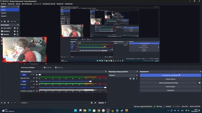This screenshot has height=113, width=202.
Task: Remove selected source with trash icon
Action: click(x=5, y=103)
